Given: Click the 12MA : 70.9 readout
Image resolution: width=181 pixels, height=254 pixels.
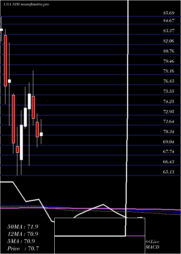Looking at the screenshot, I should (x=23, y=234).
